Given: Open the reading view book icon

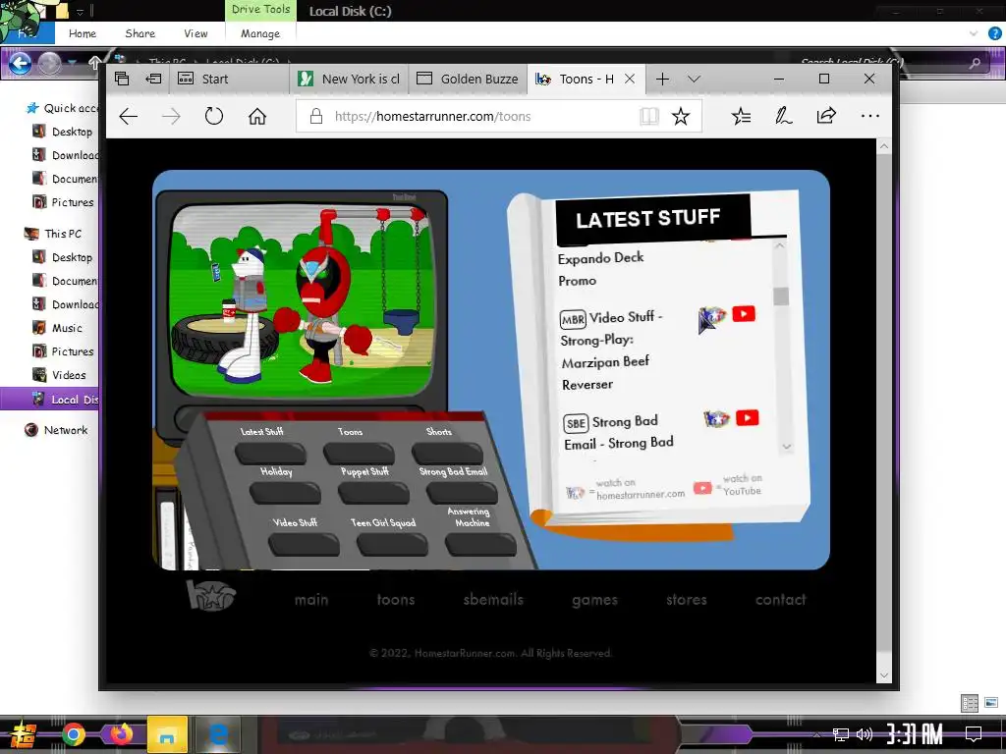Looking at the screenshot, I should 649,116.
